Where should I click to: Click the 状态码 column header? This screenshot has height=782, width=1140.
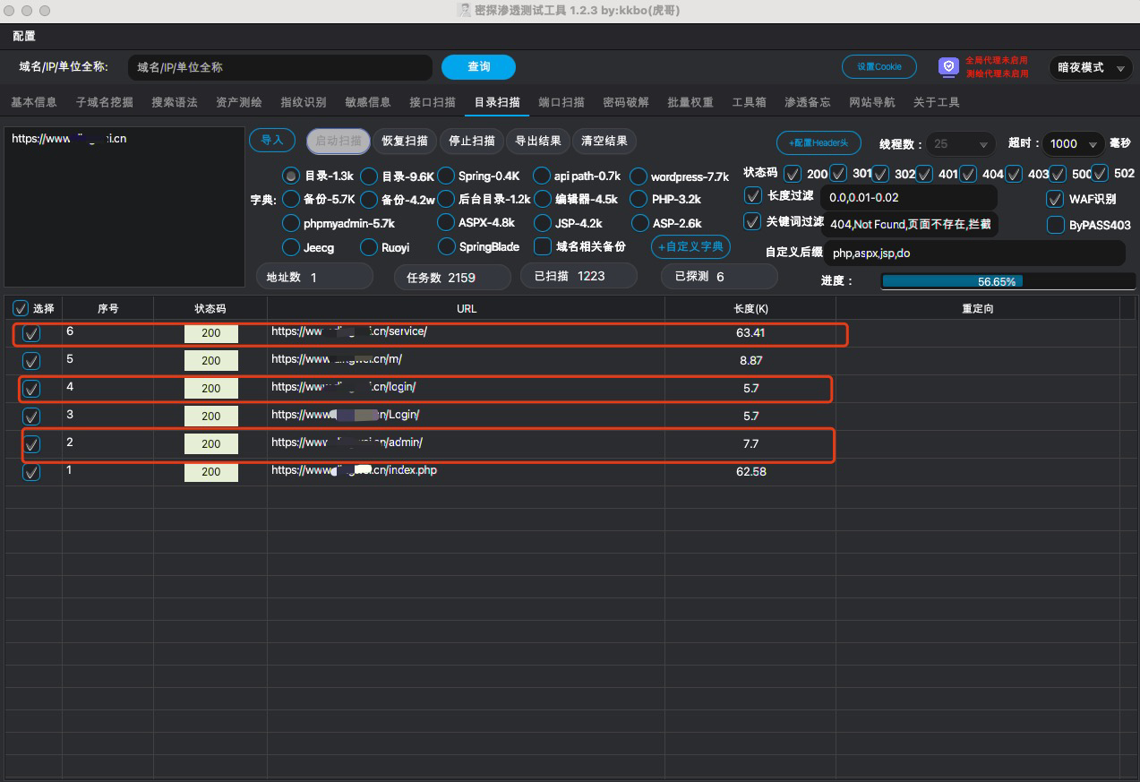pos(210,308)
